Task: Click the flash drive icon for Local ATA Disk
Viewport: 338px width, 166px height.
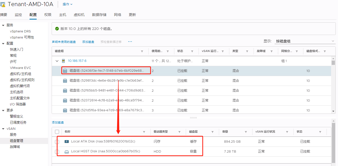Action: 66,141
